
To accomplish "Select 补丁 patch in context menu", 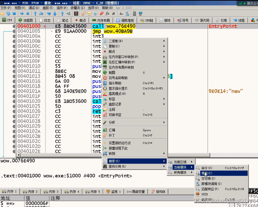I will tap(134, 135).
